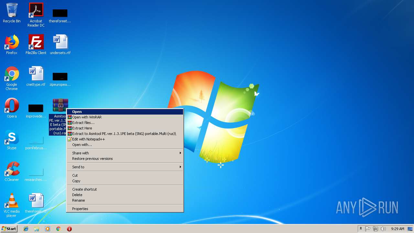This screenshot has width=414, height=233.
Task: Open Windows Explorer from the taskbar
Action: tap(37, 229)
